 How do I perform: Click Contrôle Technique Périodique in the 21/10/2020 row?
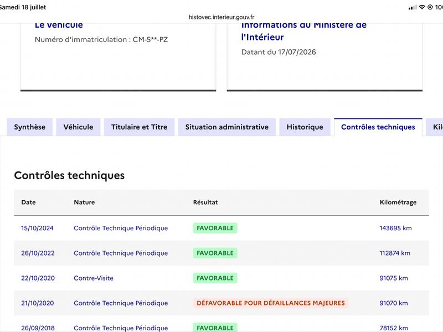coord(121,303)
